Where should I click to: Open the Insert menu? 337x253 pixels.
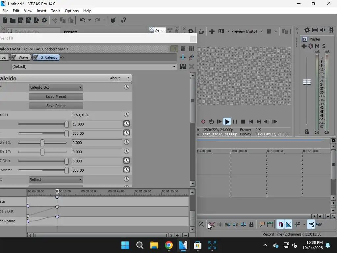(41, 11)
